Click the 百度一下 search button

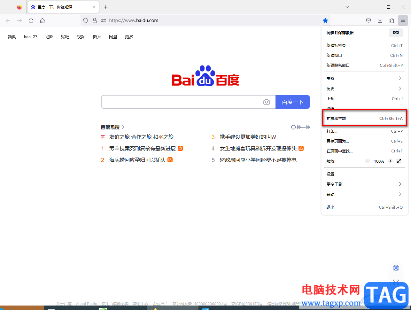click(x=293, y=102)
